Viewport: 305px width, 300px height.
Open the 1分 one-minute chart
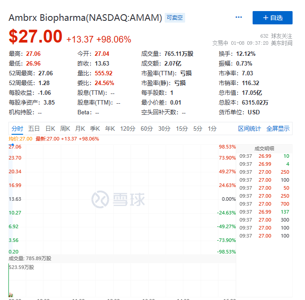(x=212, y=129)
